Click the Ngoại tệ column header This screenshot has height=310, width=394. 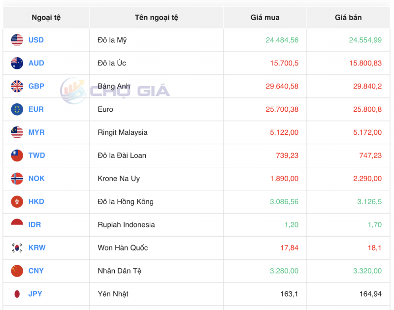coord(45,17)
